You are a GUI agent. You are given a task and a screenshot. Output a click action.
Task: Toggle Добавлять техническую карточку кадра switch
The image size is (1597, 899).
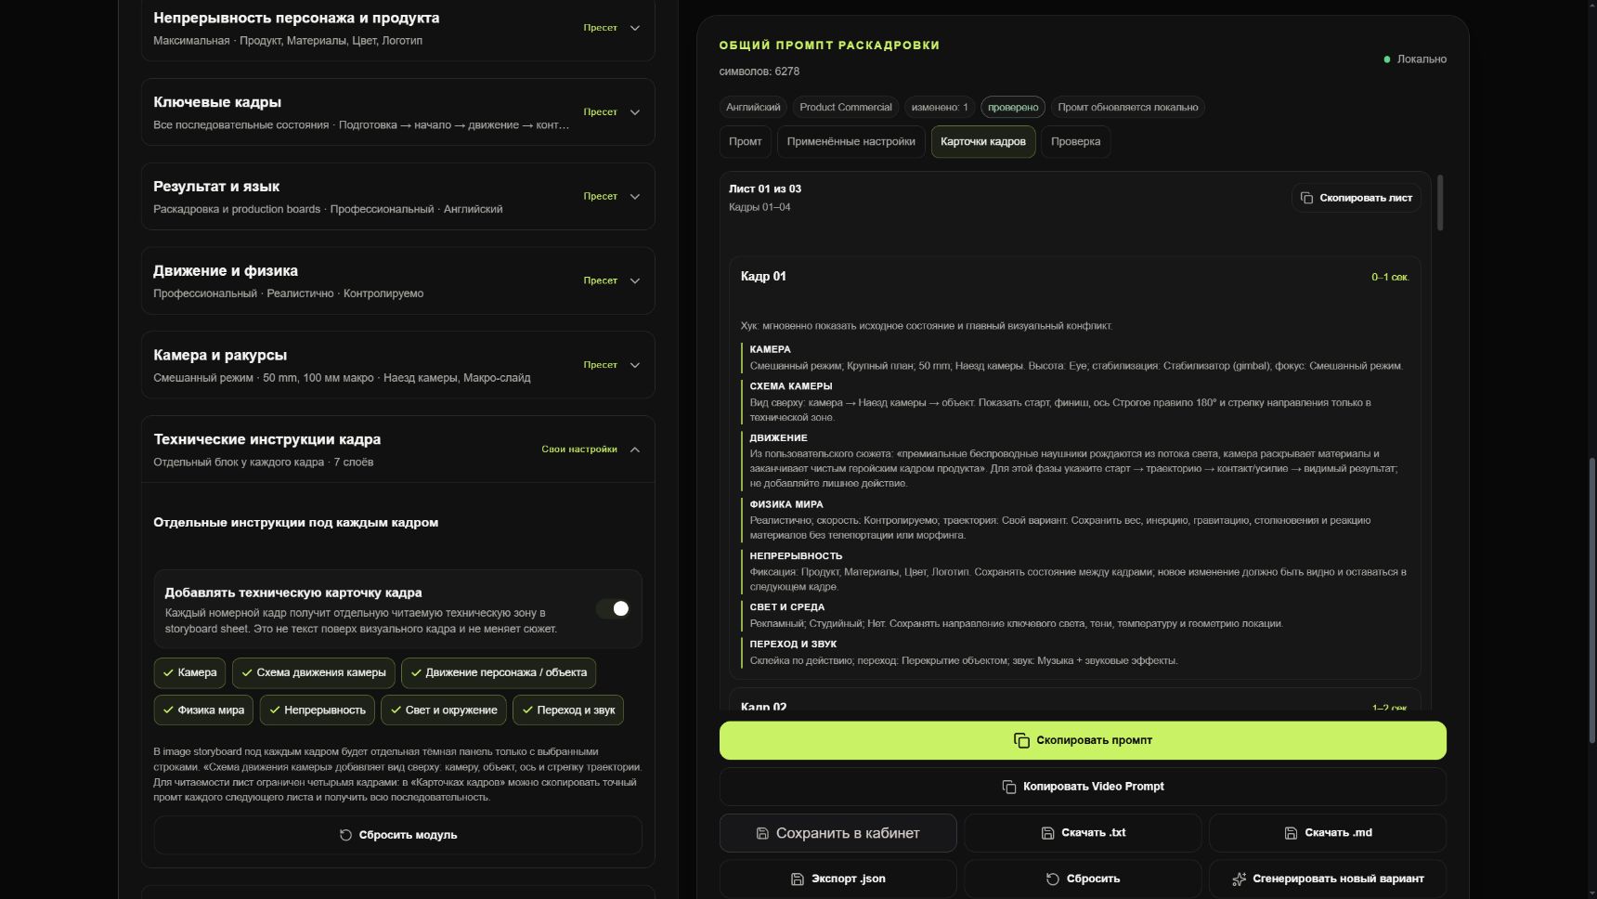[613, 608]
